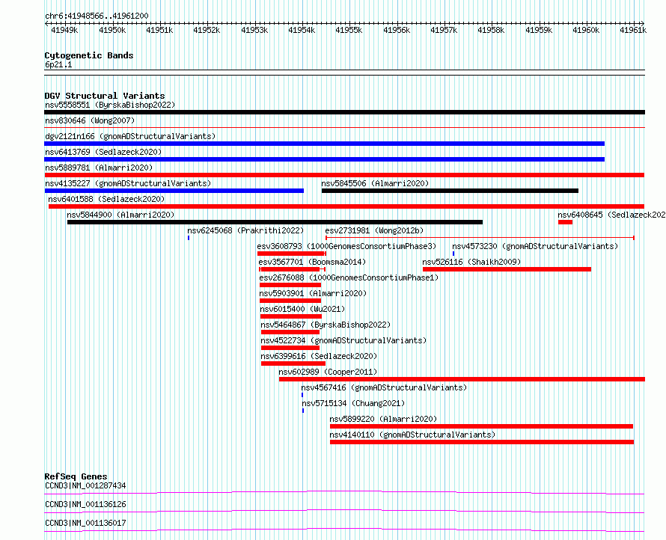Screen dimensions: 666x540
Task: Open nsv6401588 (Sedlazeck2020) label
Action: (106, 199)
